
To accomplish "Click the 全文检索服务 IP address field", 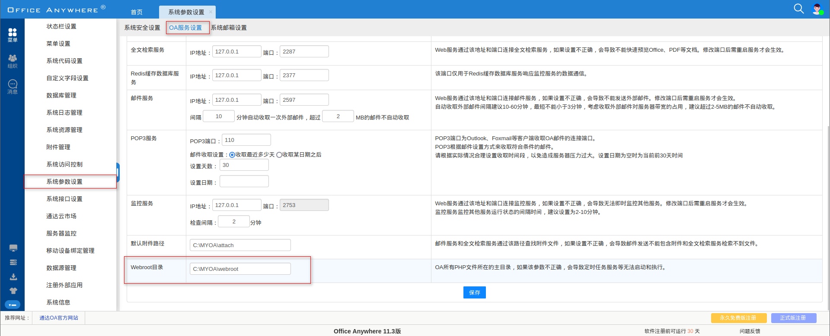I will [x=236, y=51].
